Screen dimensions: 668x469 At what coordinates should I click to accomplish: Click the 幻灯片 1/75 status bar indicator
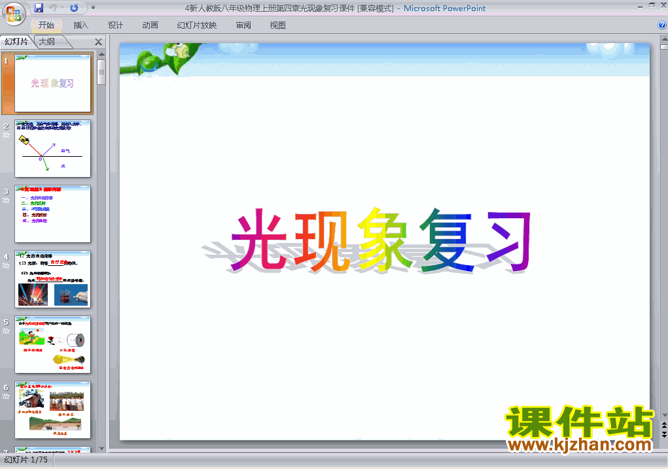coord(26,460)
